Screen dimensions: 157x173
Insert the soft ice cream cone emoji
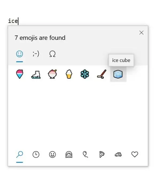[x=69, y=74]
